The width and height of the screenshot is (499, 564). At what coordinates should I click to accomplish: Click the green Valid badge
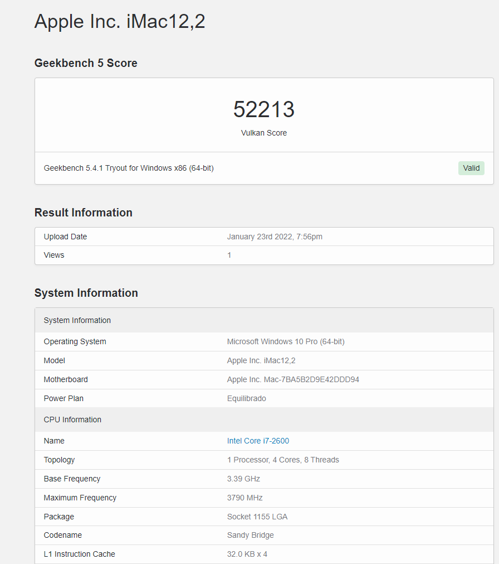[x=471, y=168]
